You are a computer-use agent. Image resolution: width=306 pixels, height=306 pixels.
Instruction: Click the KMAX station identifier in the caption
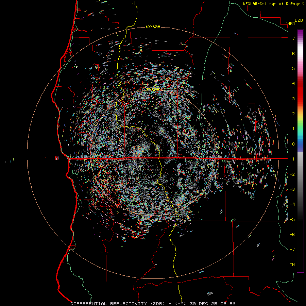click(x=181, y=304)
